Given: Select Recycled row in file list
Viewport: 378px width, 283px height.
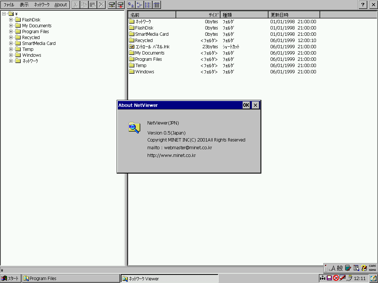Looking at the screenshot, I should coord(144,41).
